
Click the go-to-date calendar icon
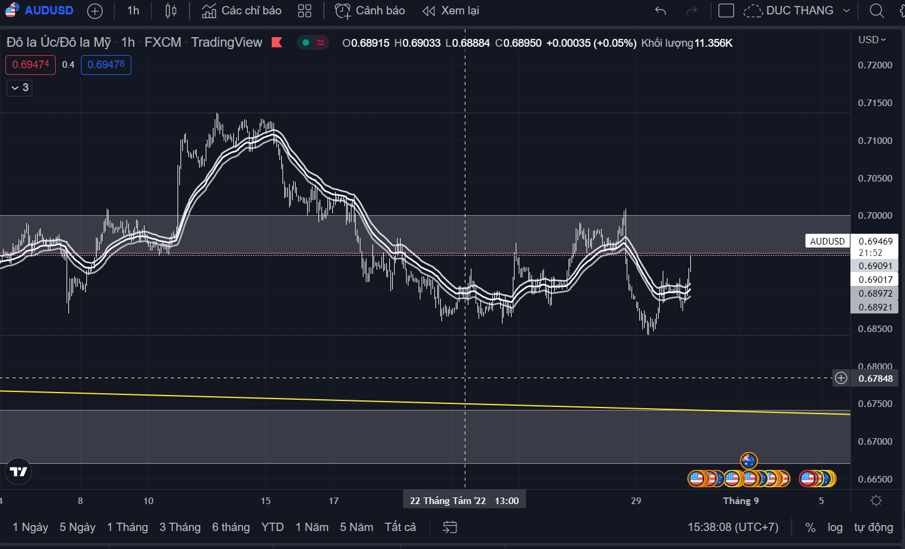click(450, 527)
